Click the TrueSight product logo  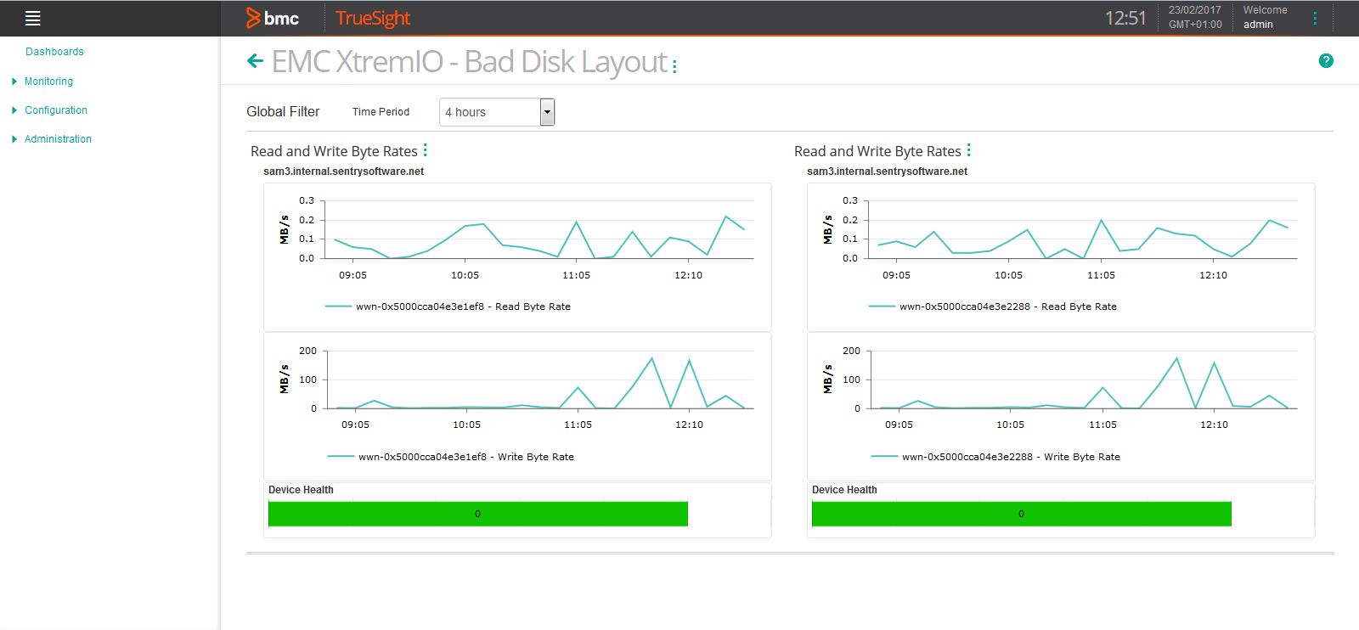(x=373, y=18)
